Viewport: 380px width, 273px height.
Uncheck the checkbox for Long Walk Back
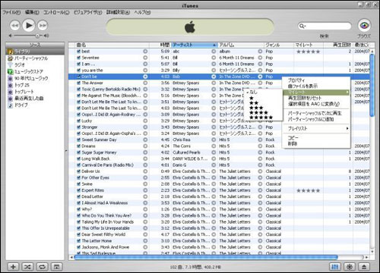[x=78, y=158]
